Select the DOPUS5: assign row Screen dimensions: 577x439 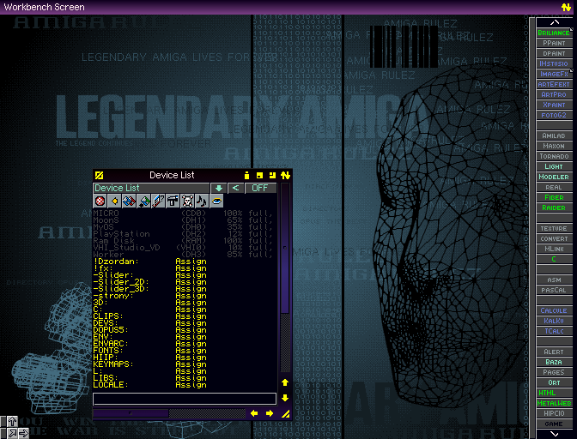coord(185,330)
